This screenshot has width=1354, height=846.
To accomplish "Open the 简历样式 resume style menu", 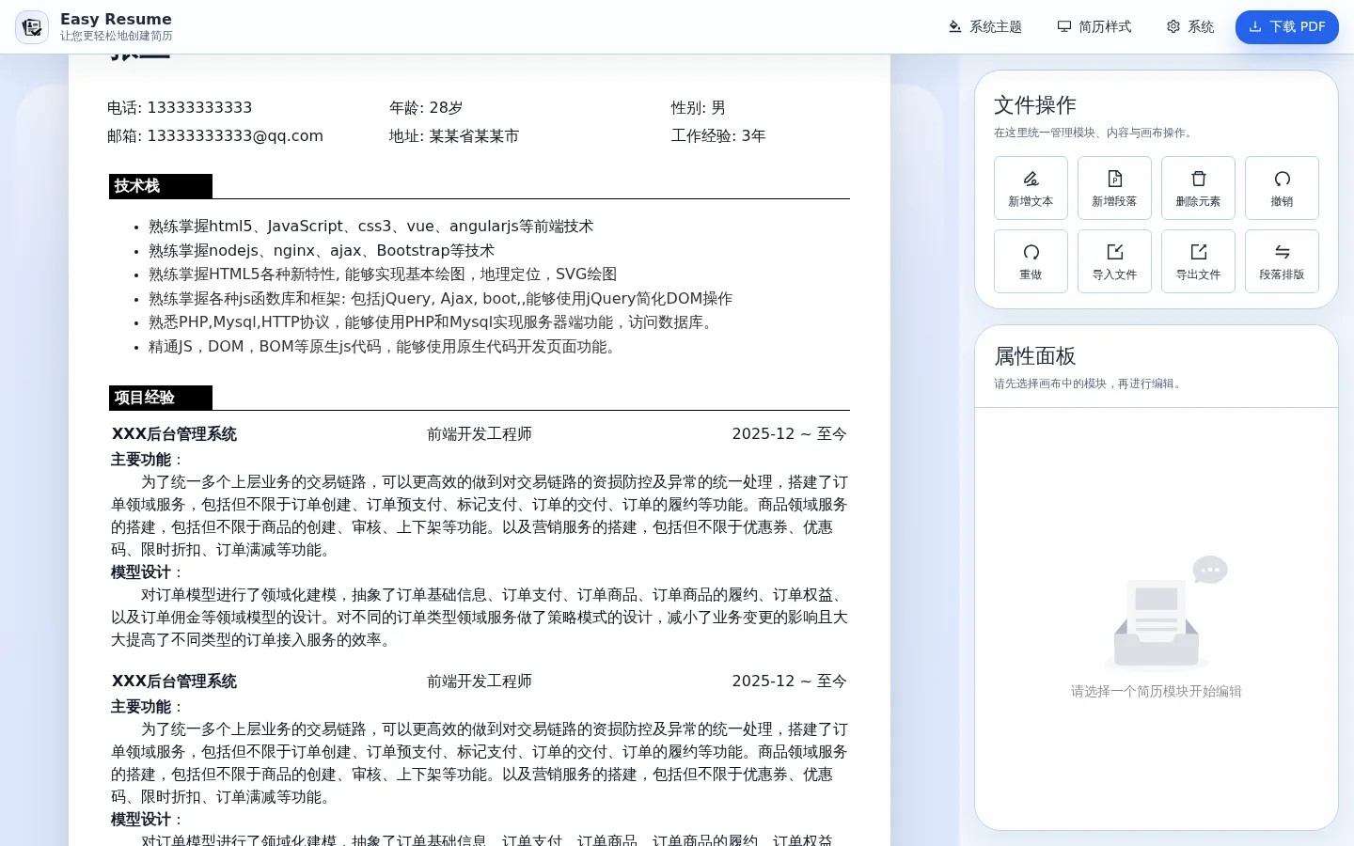I will [1094, 27].
